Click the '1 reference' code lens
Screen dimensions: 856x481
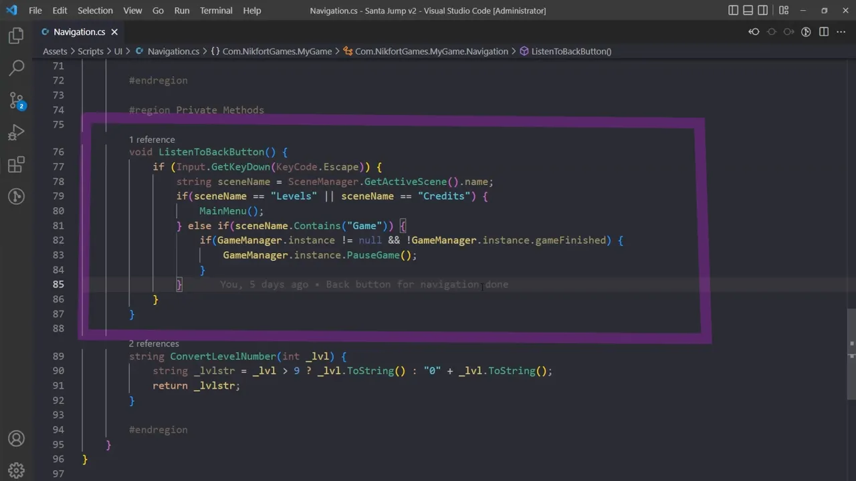pos(152,140)
